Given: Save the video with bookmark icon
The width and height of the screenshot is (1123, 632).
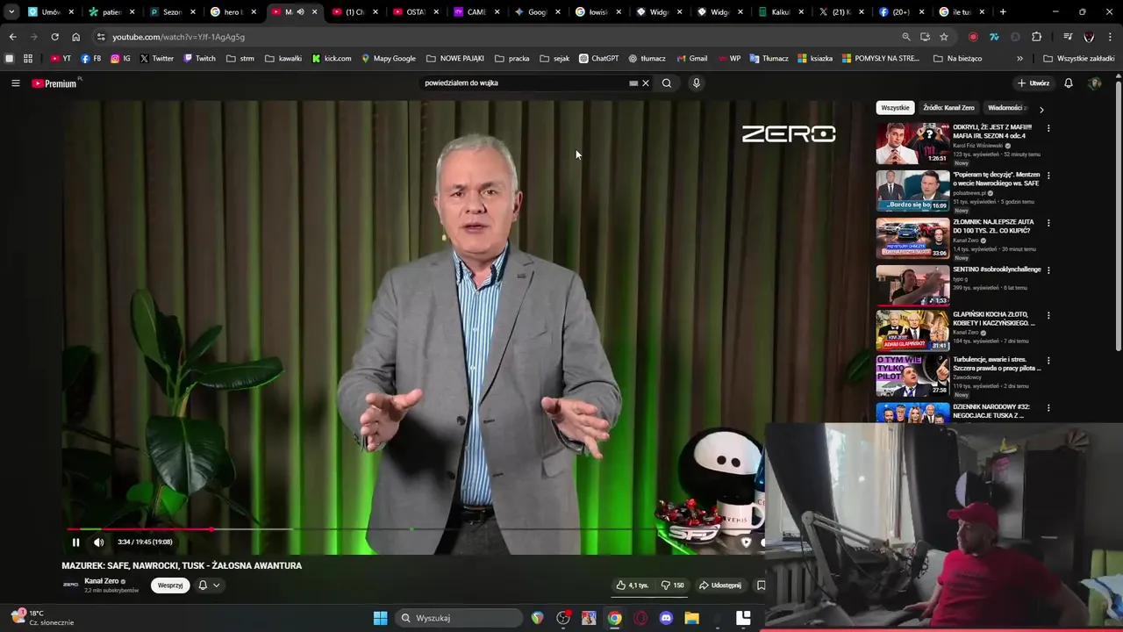Looking at the screenshot, I should (x=761, y=585).
